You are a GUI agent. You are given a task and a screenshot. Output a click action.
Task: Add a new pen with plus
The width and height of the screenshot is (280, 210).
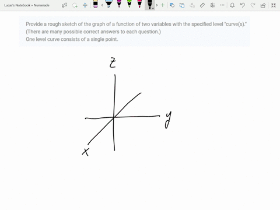(163, 5)
